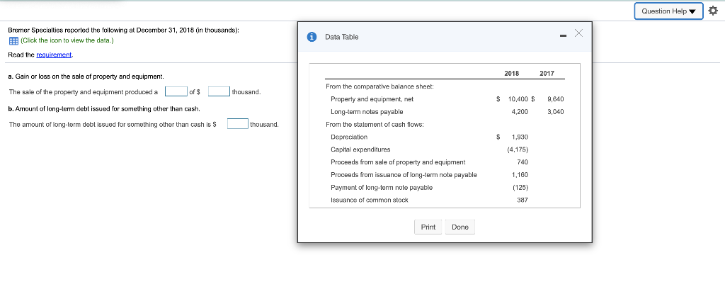Click 'Long-term notes payable' row label
725x294 pixels.
(367, 112)
